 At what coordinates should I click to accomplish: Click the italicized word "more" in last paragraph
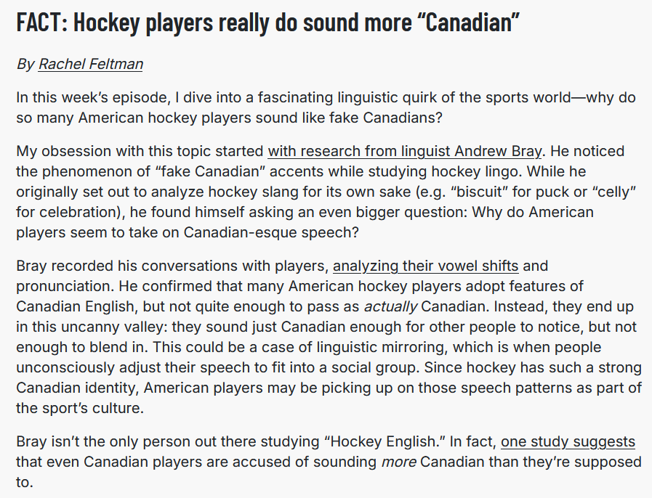point(396,462)
